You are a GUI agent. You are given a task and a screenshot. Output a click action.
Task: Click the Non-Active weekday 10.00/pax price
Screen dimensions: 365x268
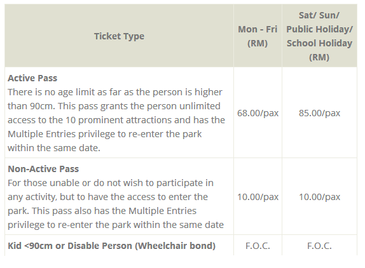point(258,197)
